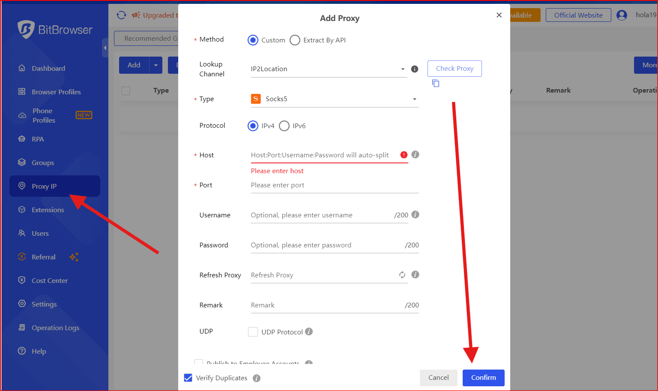Tick the select-all checkbox in table header
Screen dimensions: 658x391
pos(126,91)
